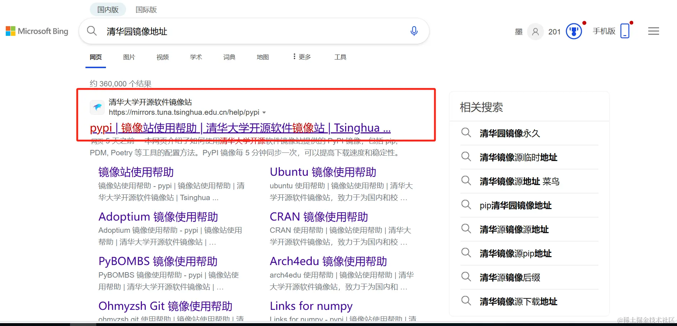The width and height of the screenshot is (677, 326).
Task: Open Ubuntu 镜像使用帮助 link
Action: click(323, 172)
